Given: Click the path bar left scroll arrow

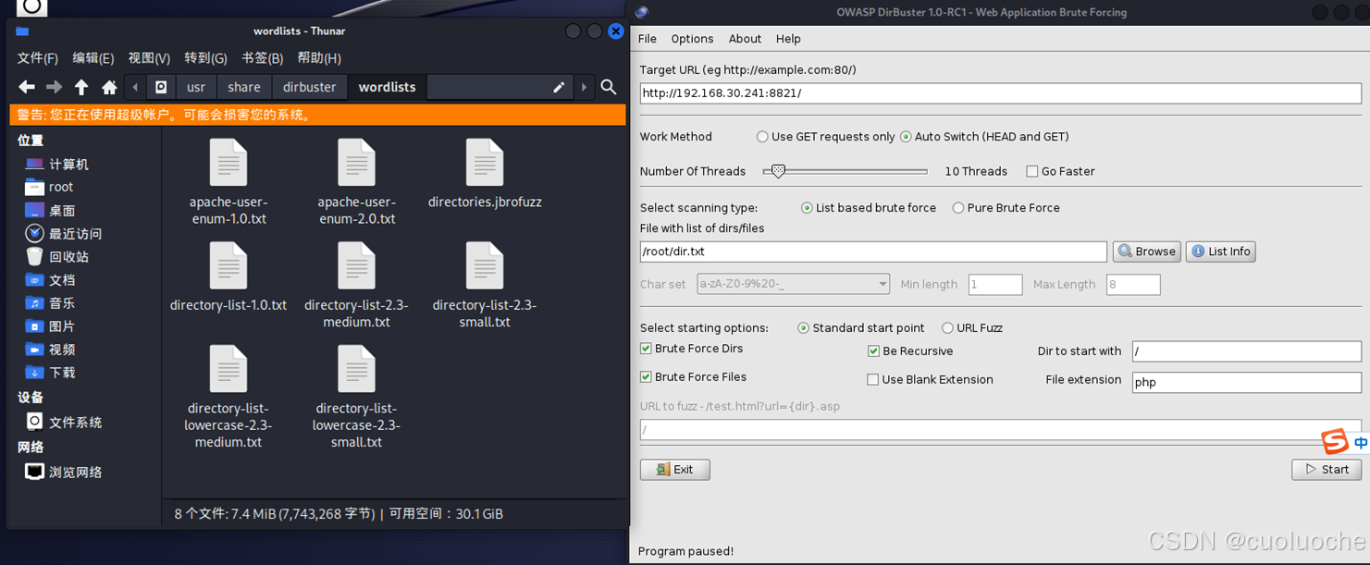Looking at the screenshot, I should tap(135, 87).
